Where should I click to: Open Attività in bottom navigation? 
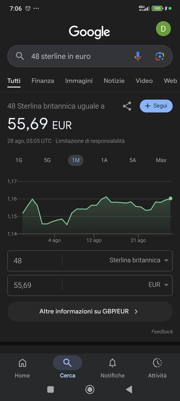(157, 368)
